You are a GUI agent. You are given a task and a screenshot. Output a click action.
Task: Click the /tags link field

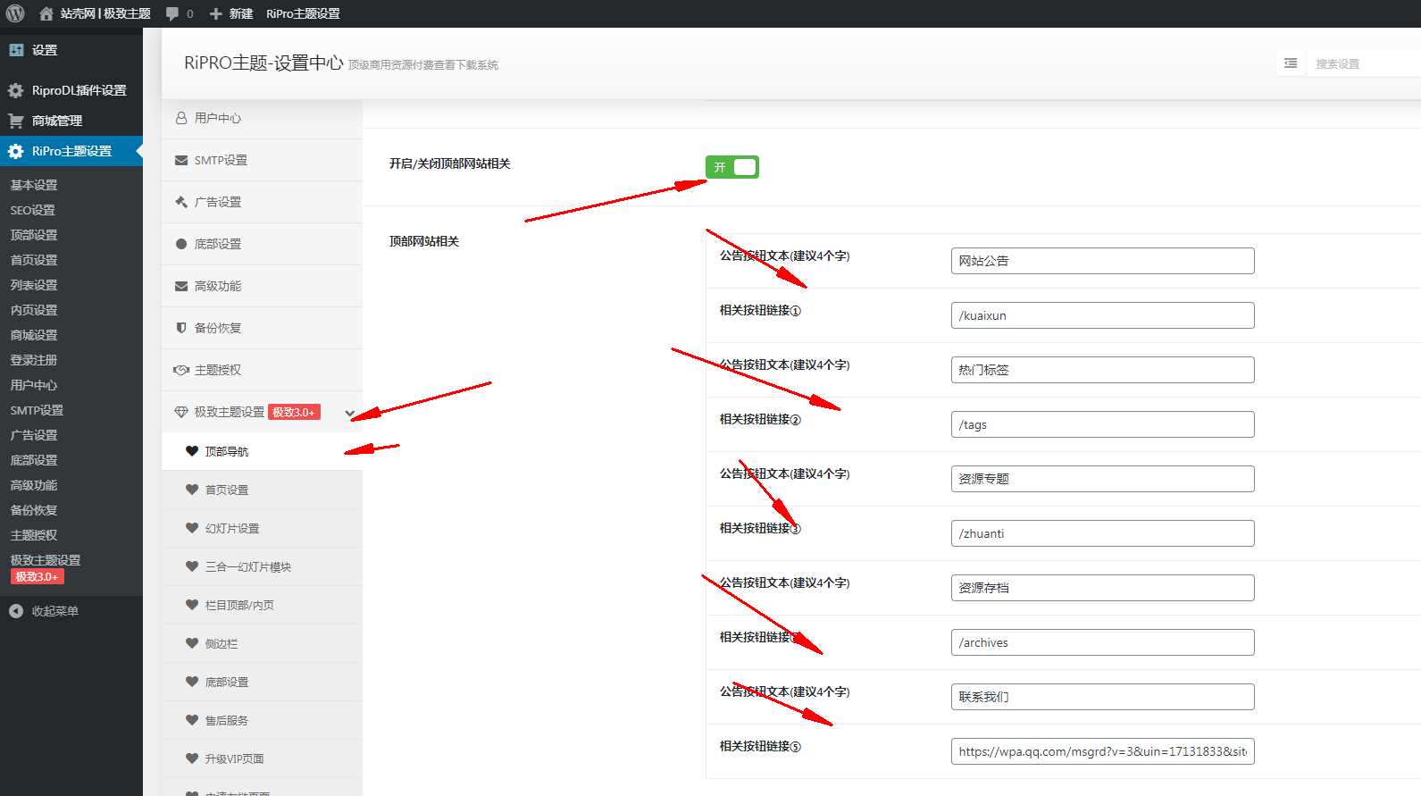[x=1102, y=424]
